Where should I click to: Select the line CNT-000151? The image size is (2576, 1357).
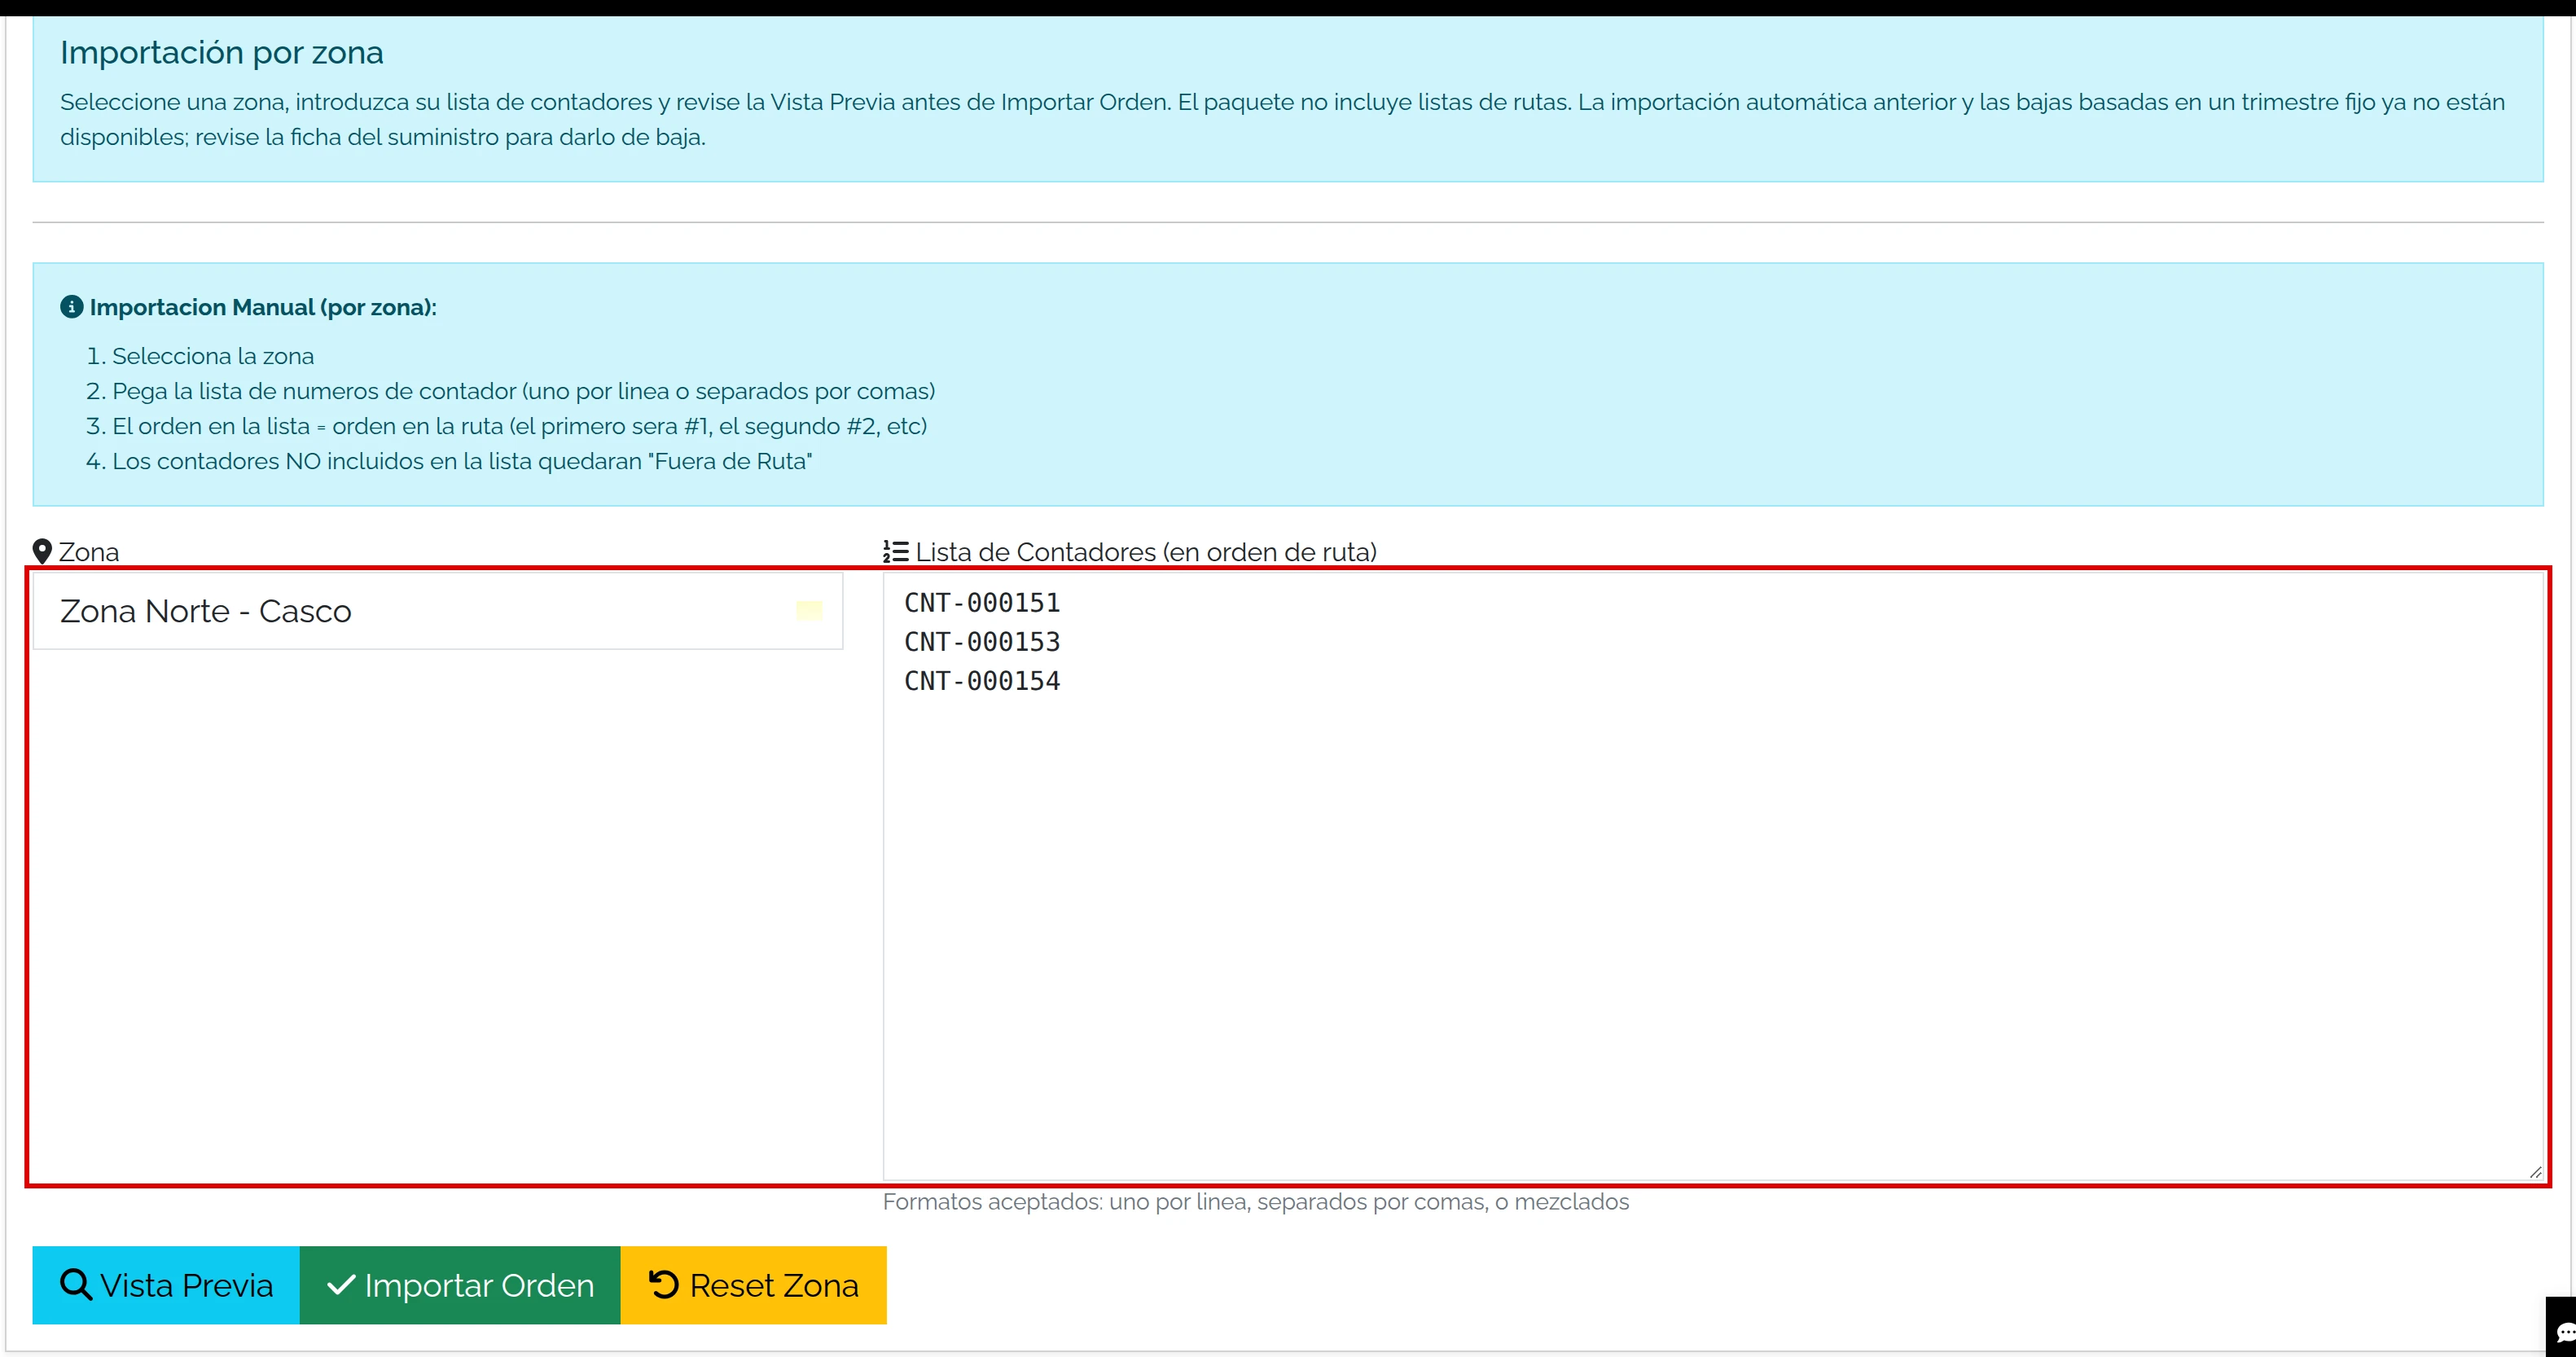click(x=982, y=603)
